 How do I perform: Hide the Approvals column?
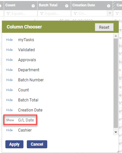click(9, 60)
